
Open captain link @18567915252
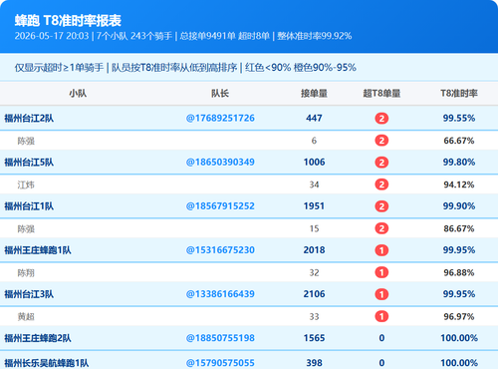coord(220,206)
